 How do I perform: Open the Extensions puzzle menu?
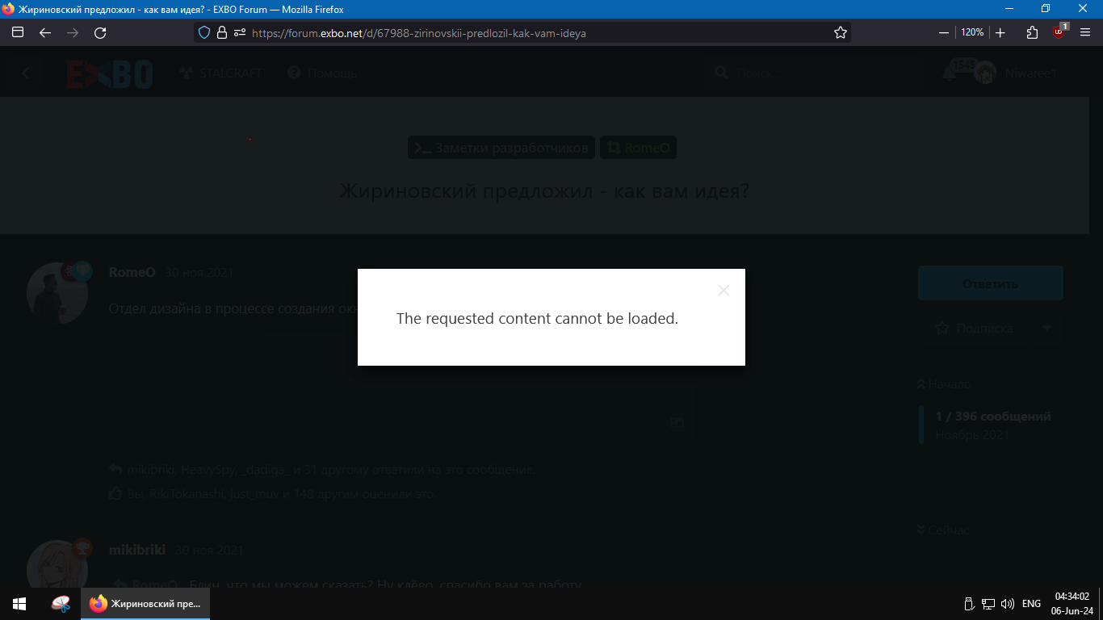point(1032,32)
